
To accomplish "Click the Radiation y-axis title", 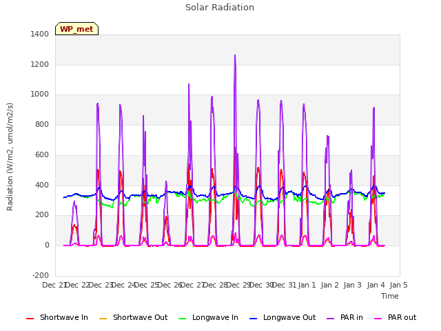I will pos(10,157).
